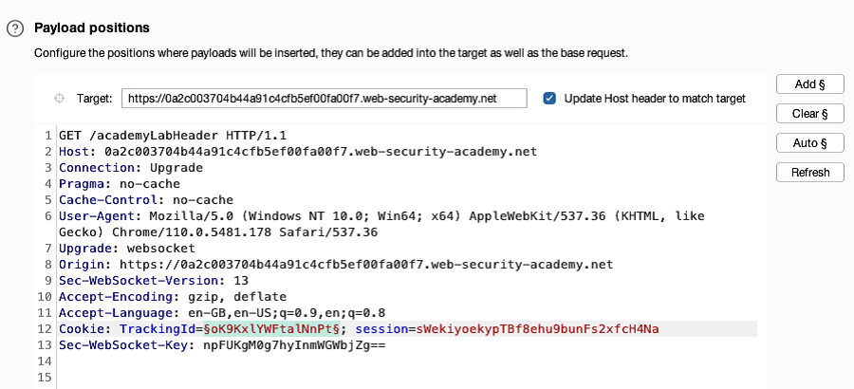Viewport: 854px width, 389px height.
Task: Click the Sec-WebSocket-Version header line
Action: (154, 281)
